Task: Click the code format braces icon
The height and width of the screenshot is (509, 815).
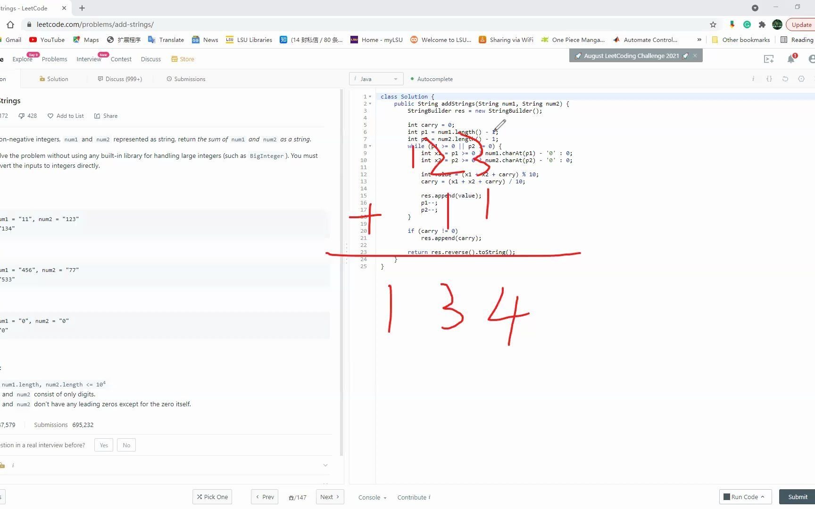Action: pos(769,79)
